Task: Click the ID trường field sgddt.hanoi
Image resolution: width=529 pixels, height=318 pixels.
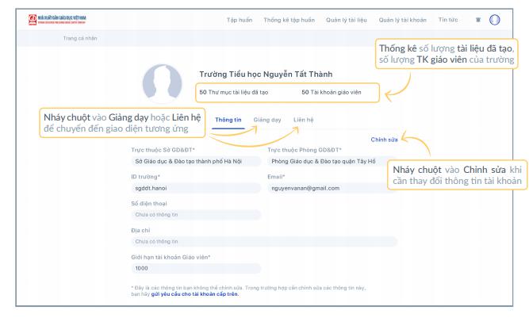Action: (196, 188)
